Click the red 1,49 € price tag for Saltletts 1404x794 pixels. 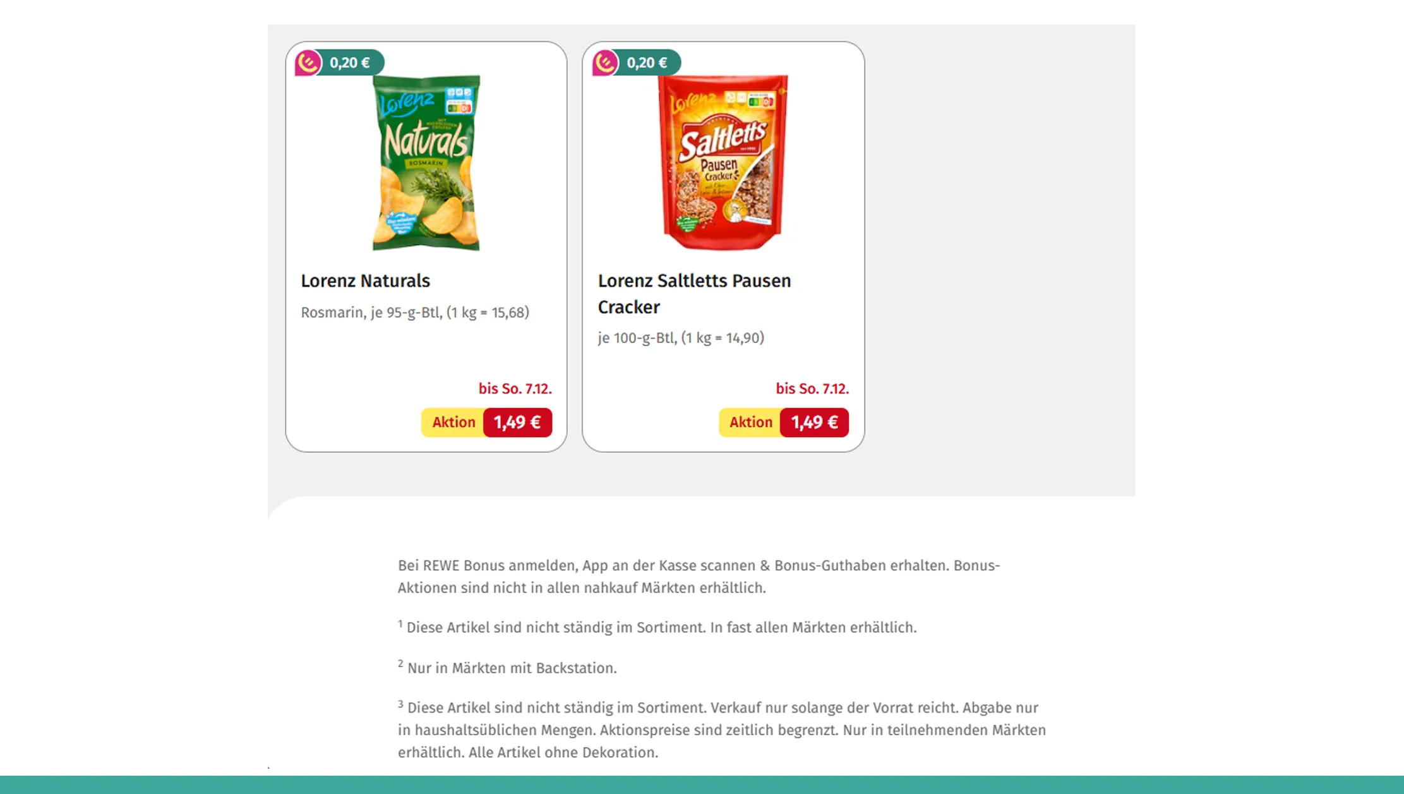pyautogui.click(x=814, y=422)
